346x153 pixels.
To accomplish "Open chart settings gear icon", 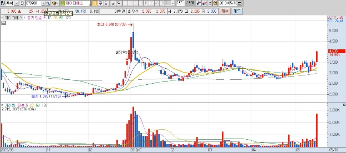I will click(x=215, y=3).
